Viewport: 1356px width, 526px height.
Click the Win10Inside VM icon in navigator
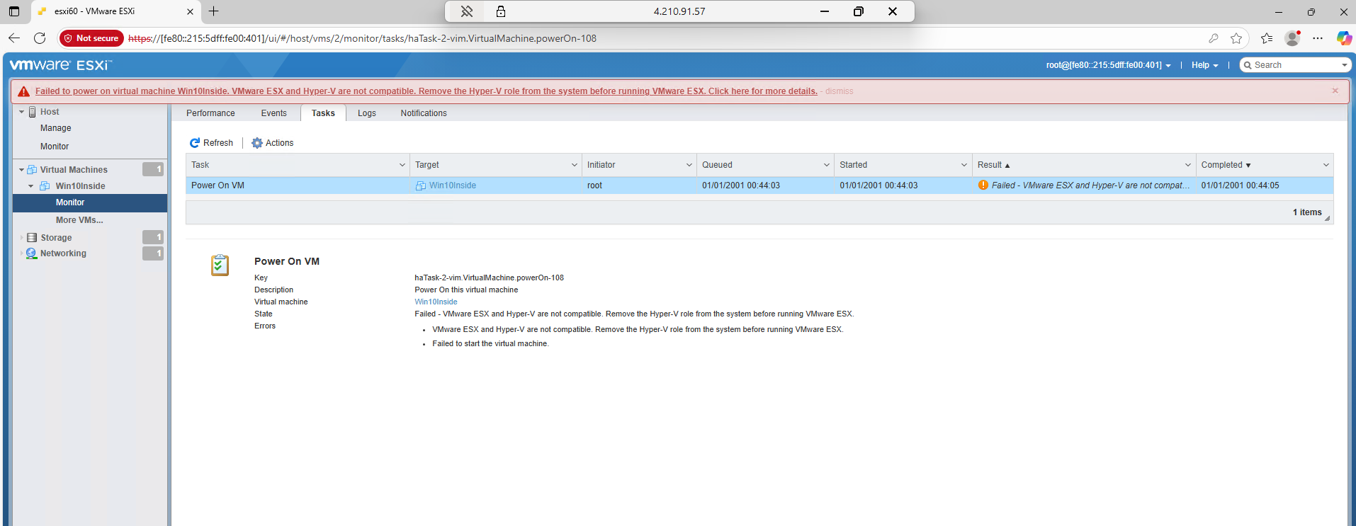coord(45,186)
